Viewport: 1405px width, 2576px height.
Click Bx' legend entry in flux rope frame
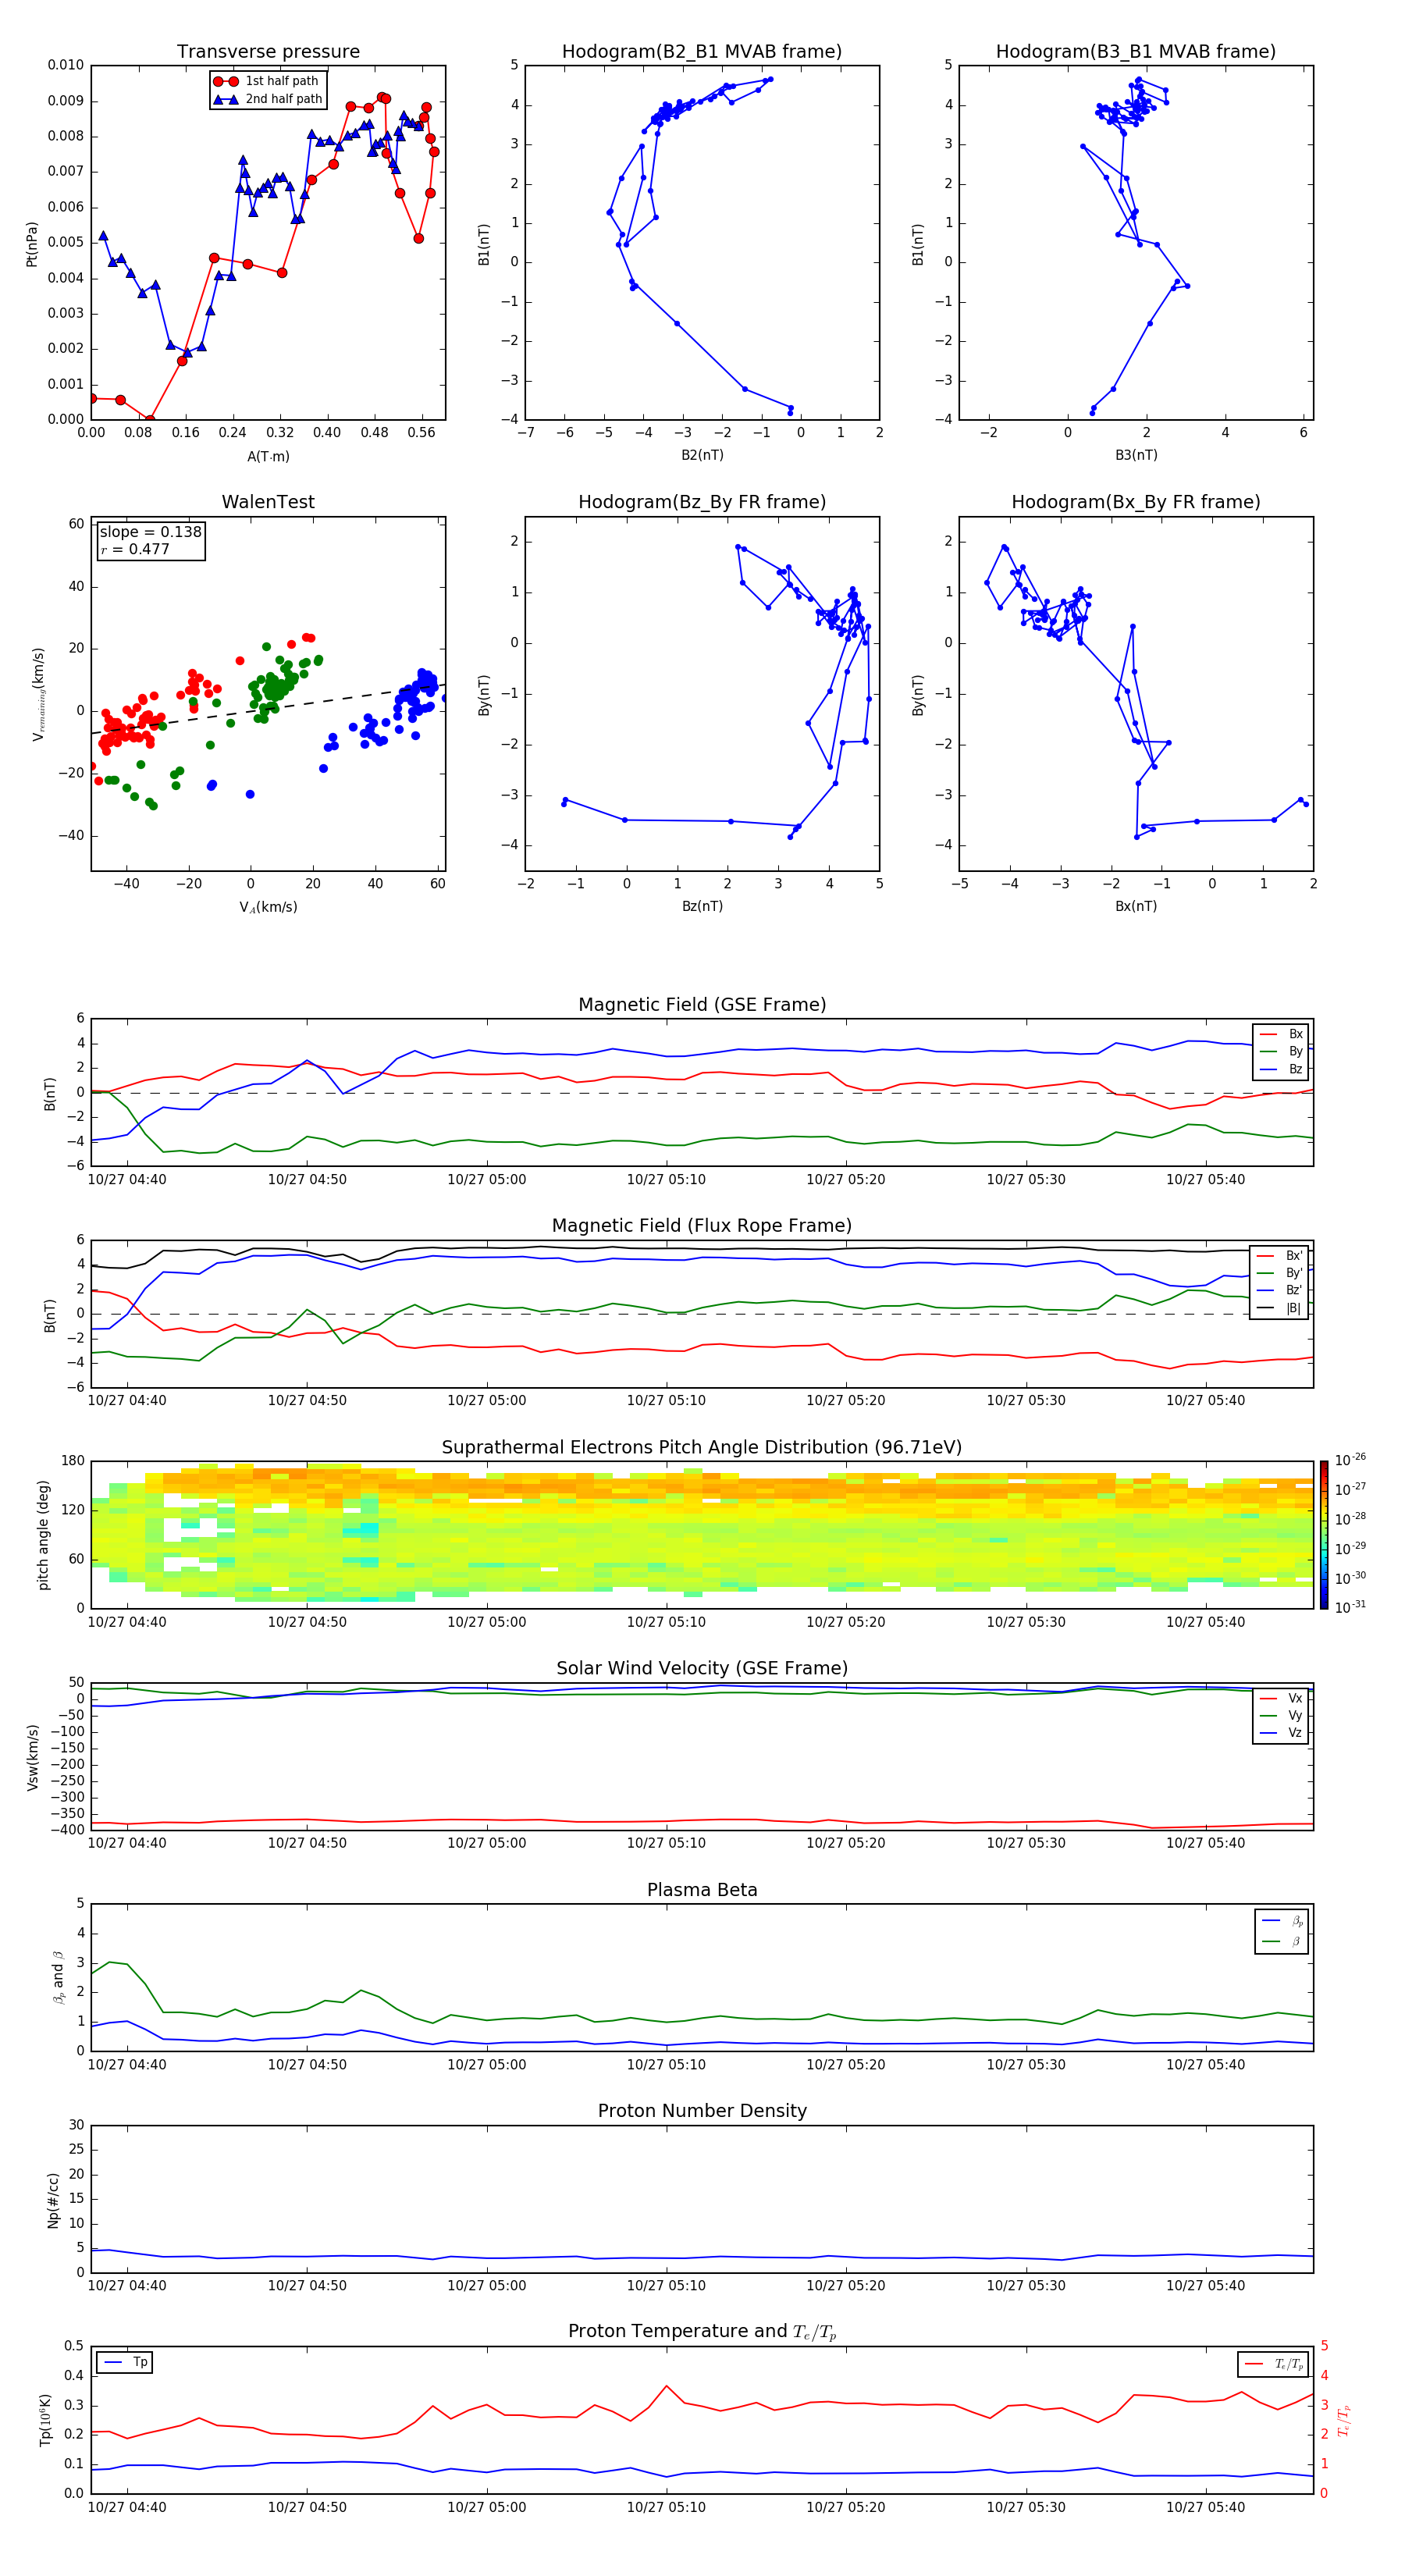point(1280,1256)
